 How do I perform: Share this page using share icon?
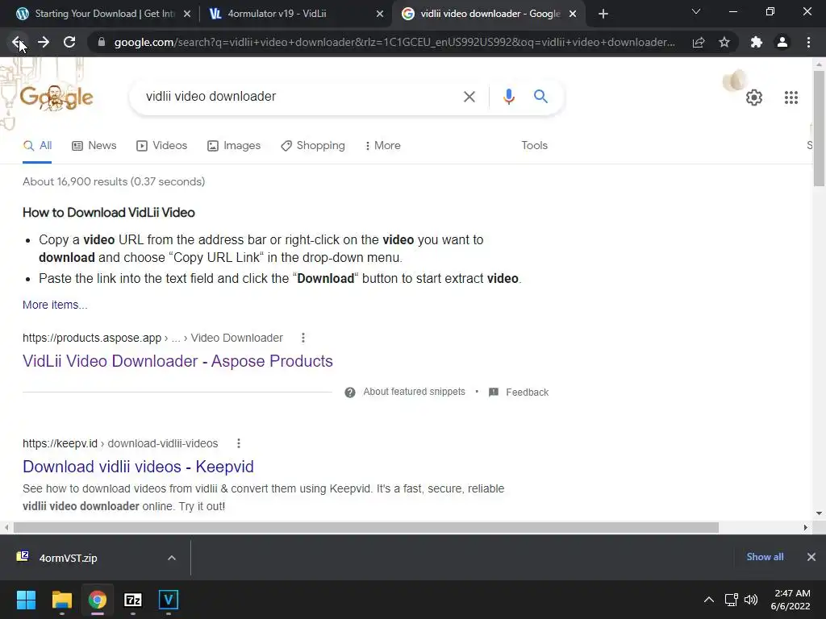click(699, 42)
